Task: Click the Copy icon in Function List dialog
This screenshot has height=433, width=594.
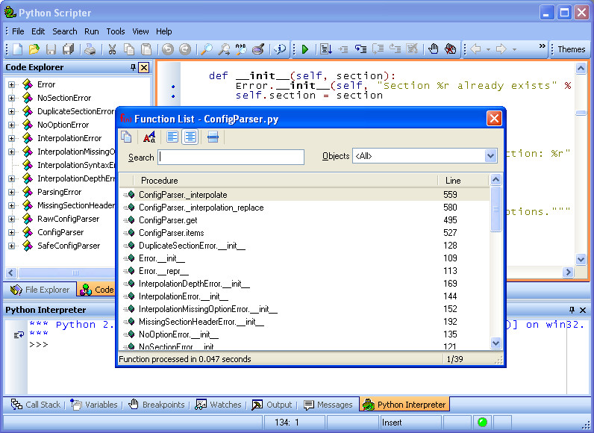Action: (x=127, y=137)
